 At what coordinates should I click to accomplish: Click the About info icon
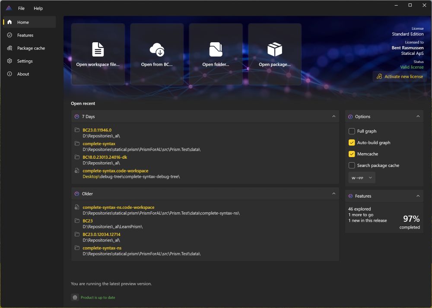10,74
